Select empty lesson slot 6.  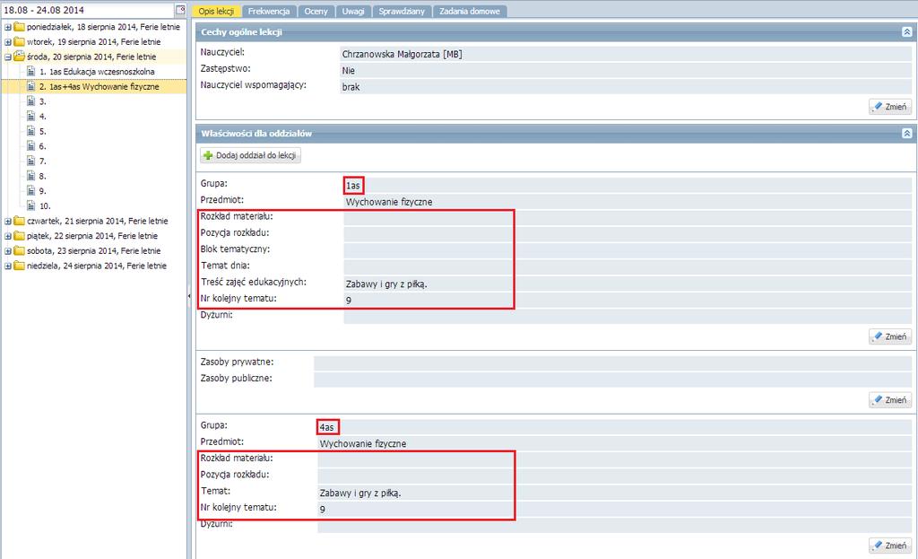coord(43,146)
